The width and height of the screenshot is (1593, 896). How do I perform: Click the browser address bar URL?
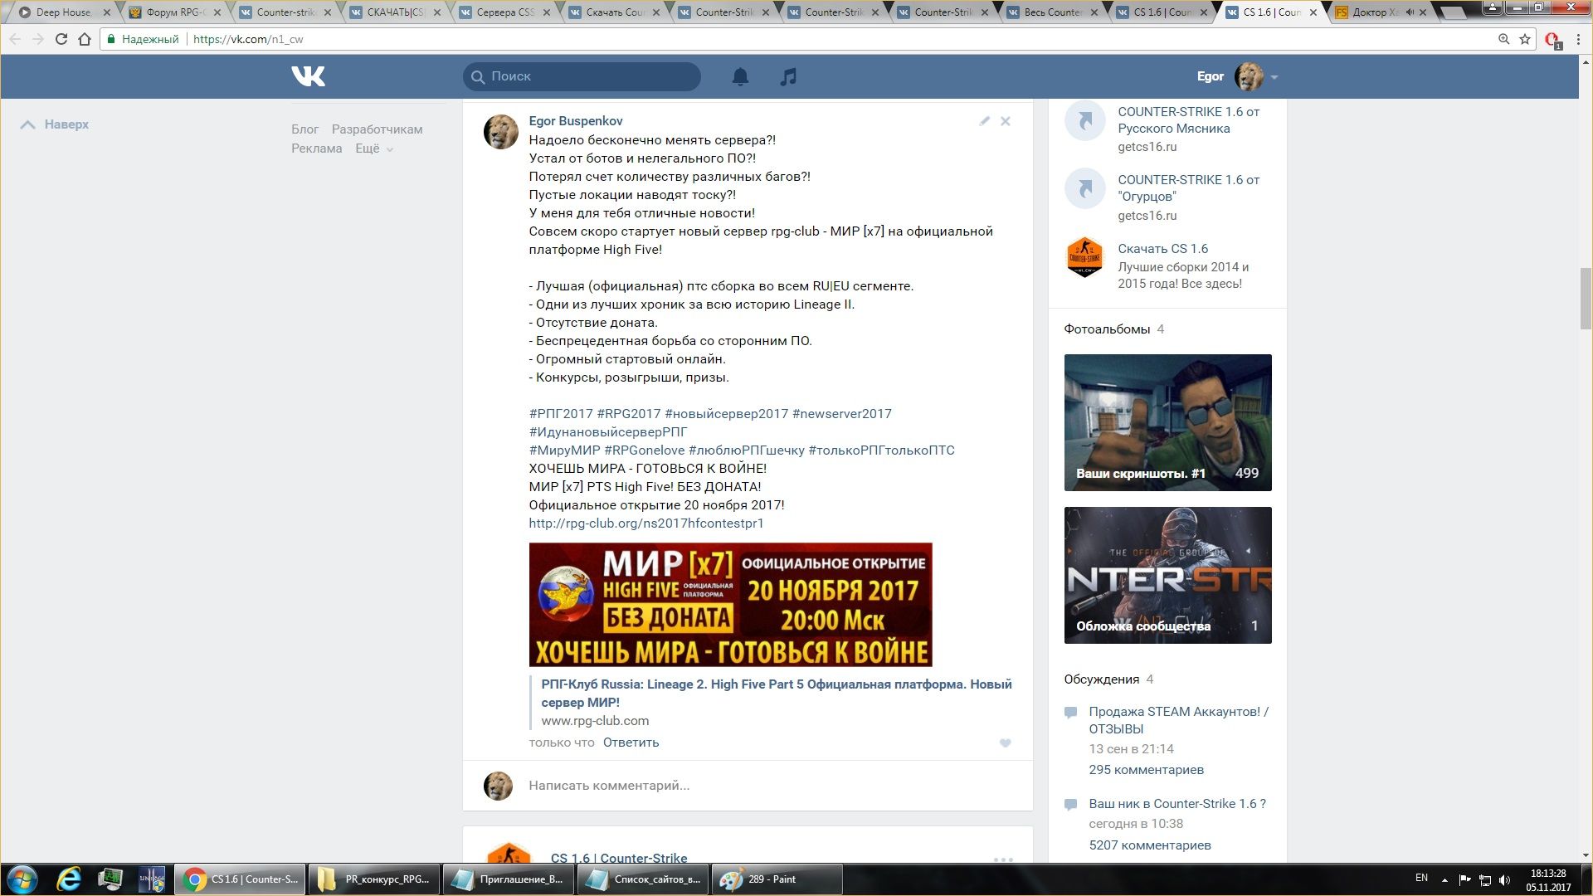[248, 39]
